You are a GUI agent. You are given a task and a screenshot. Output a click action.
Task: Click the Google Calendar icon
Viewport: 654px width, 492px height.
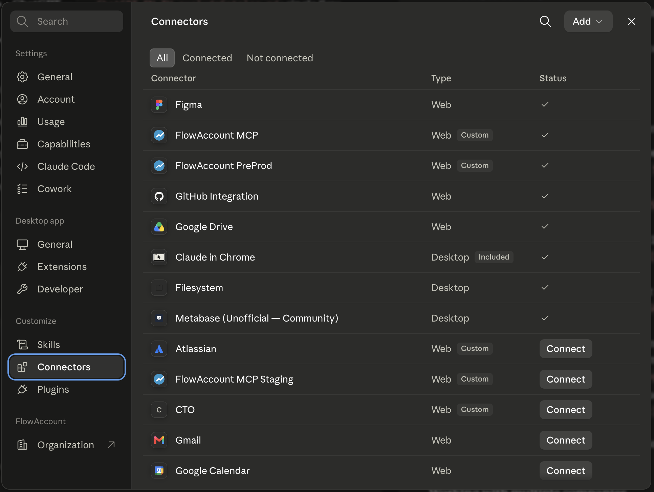tap(159, 471)
